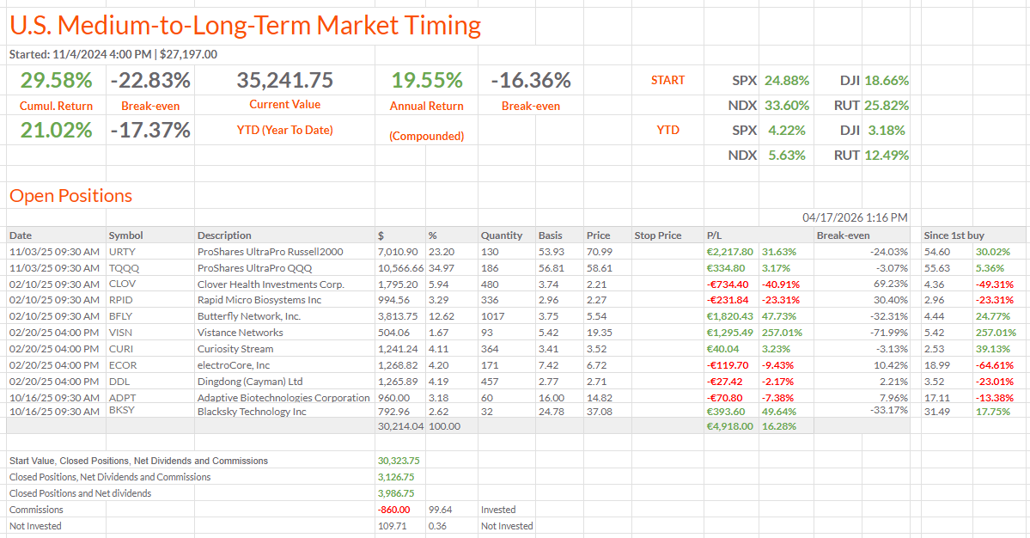This screenshot has height=538, width=1030.
Task: Select the Open Positions heading
Action: coord(71,196)
